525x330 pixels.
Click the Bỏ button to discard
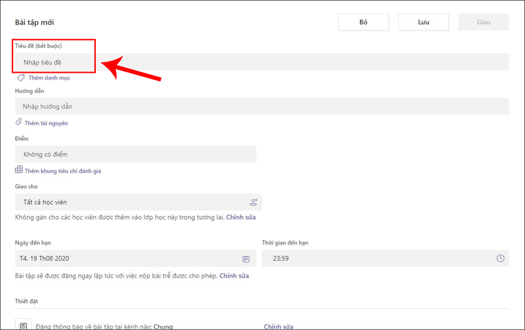click(x=363, y=22)
